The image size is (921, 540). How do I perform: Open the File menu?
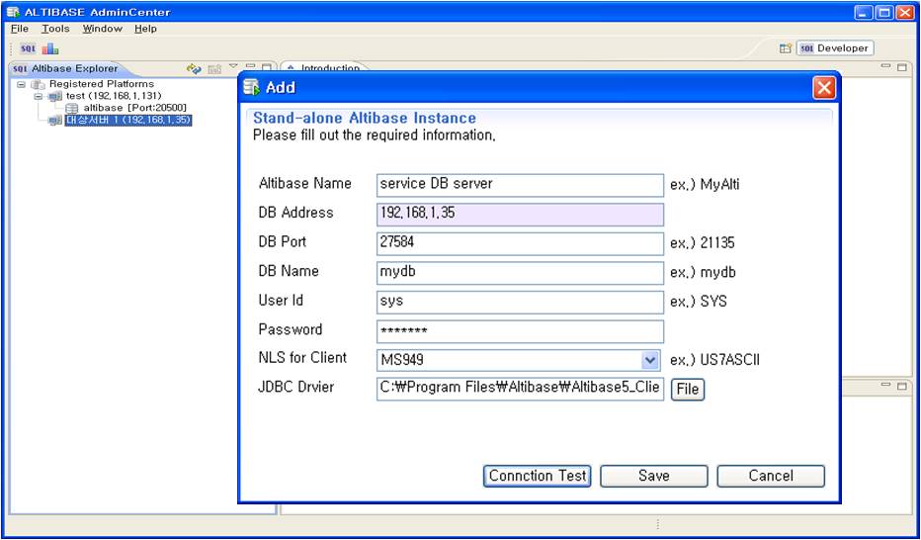pyautogui.click(x=20, y=29)
